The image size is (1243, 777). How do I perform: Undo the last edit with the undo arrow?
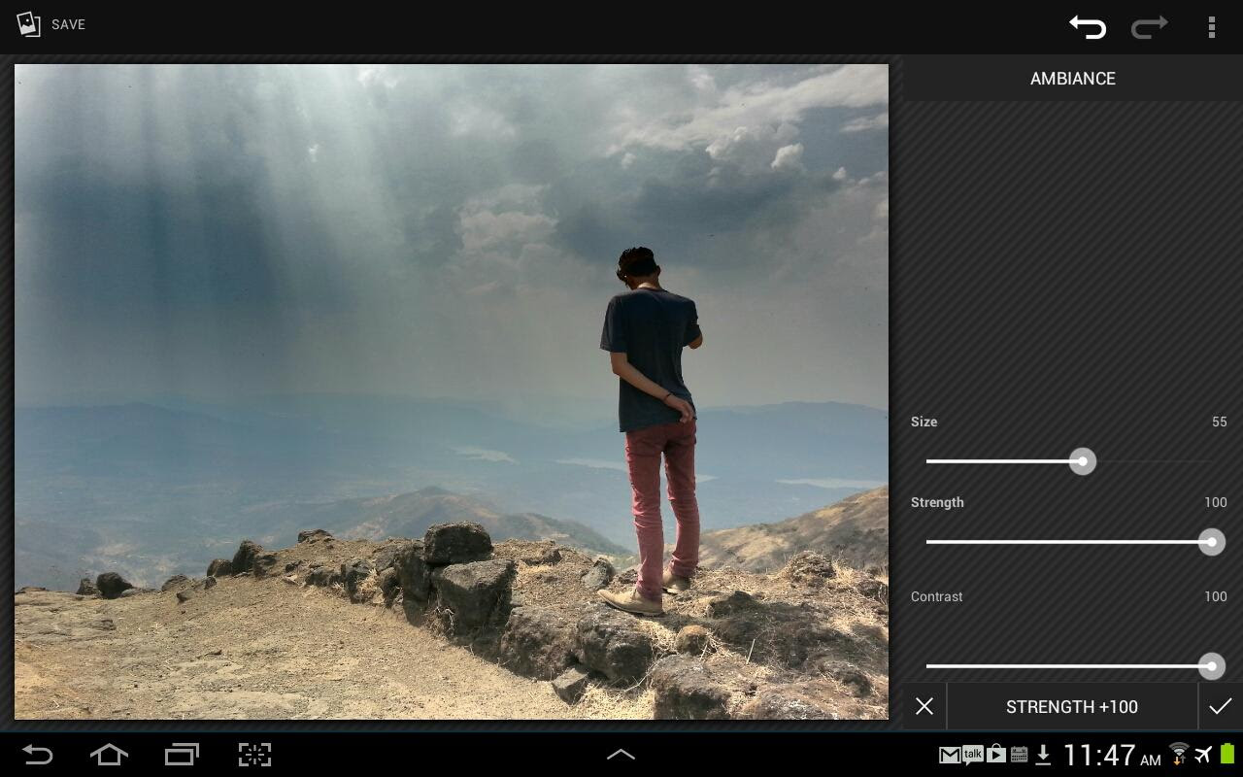[1087, 27]
